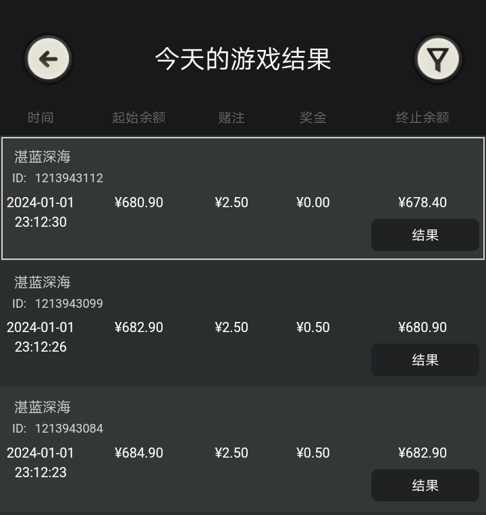Image resolution: width=486 pixels, height=515 pixels.
Task: Click the first row's ¥0.00 bonus value
Action: (x=313, y=202)
